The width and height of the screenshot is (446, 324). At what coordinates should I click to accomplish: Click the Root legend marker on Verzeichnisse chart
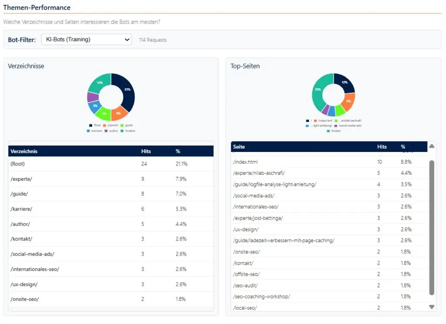click(91, 125)
